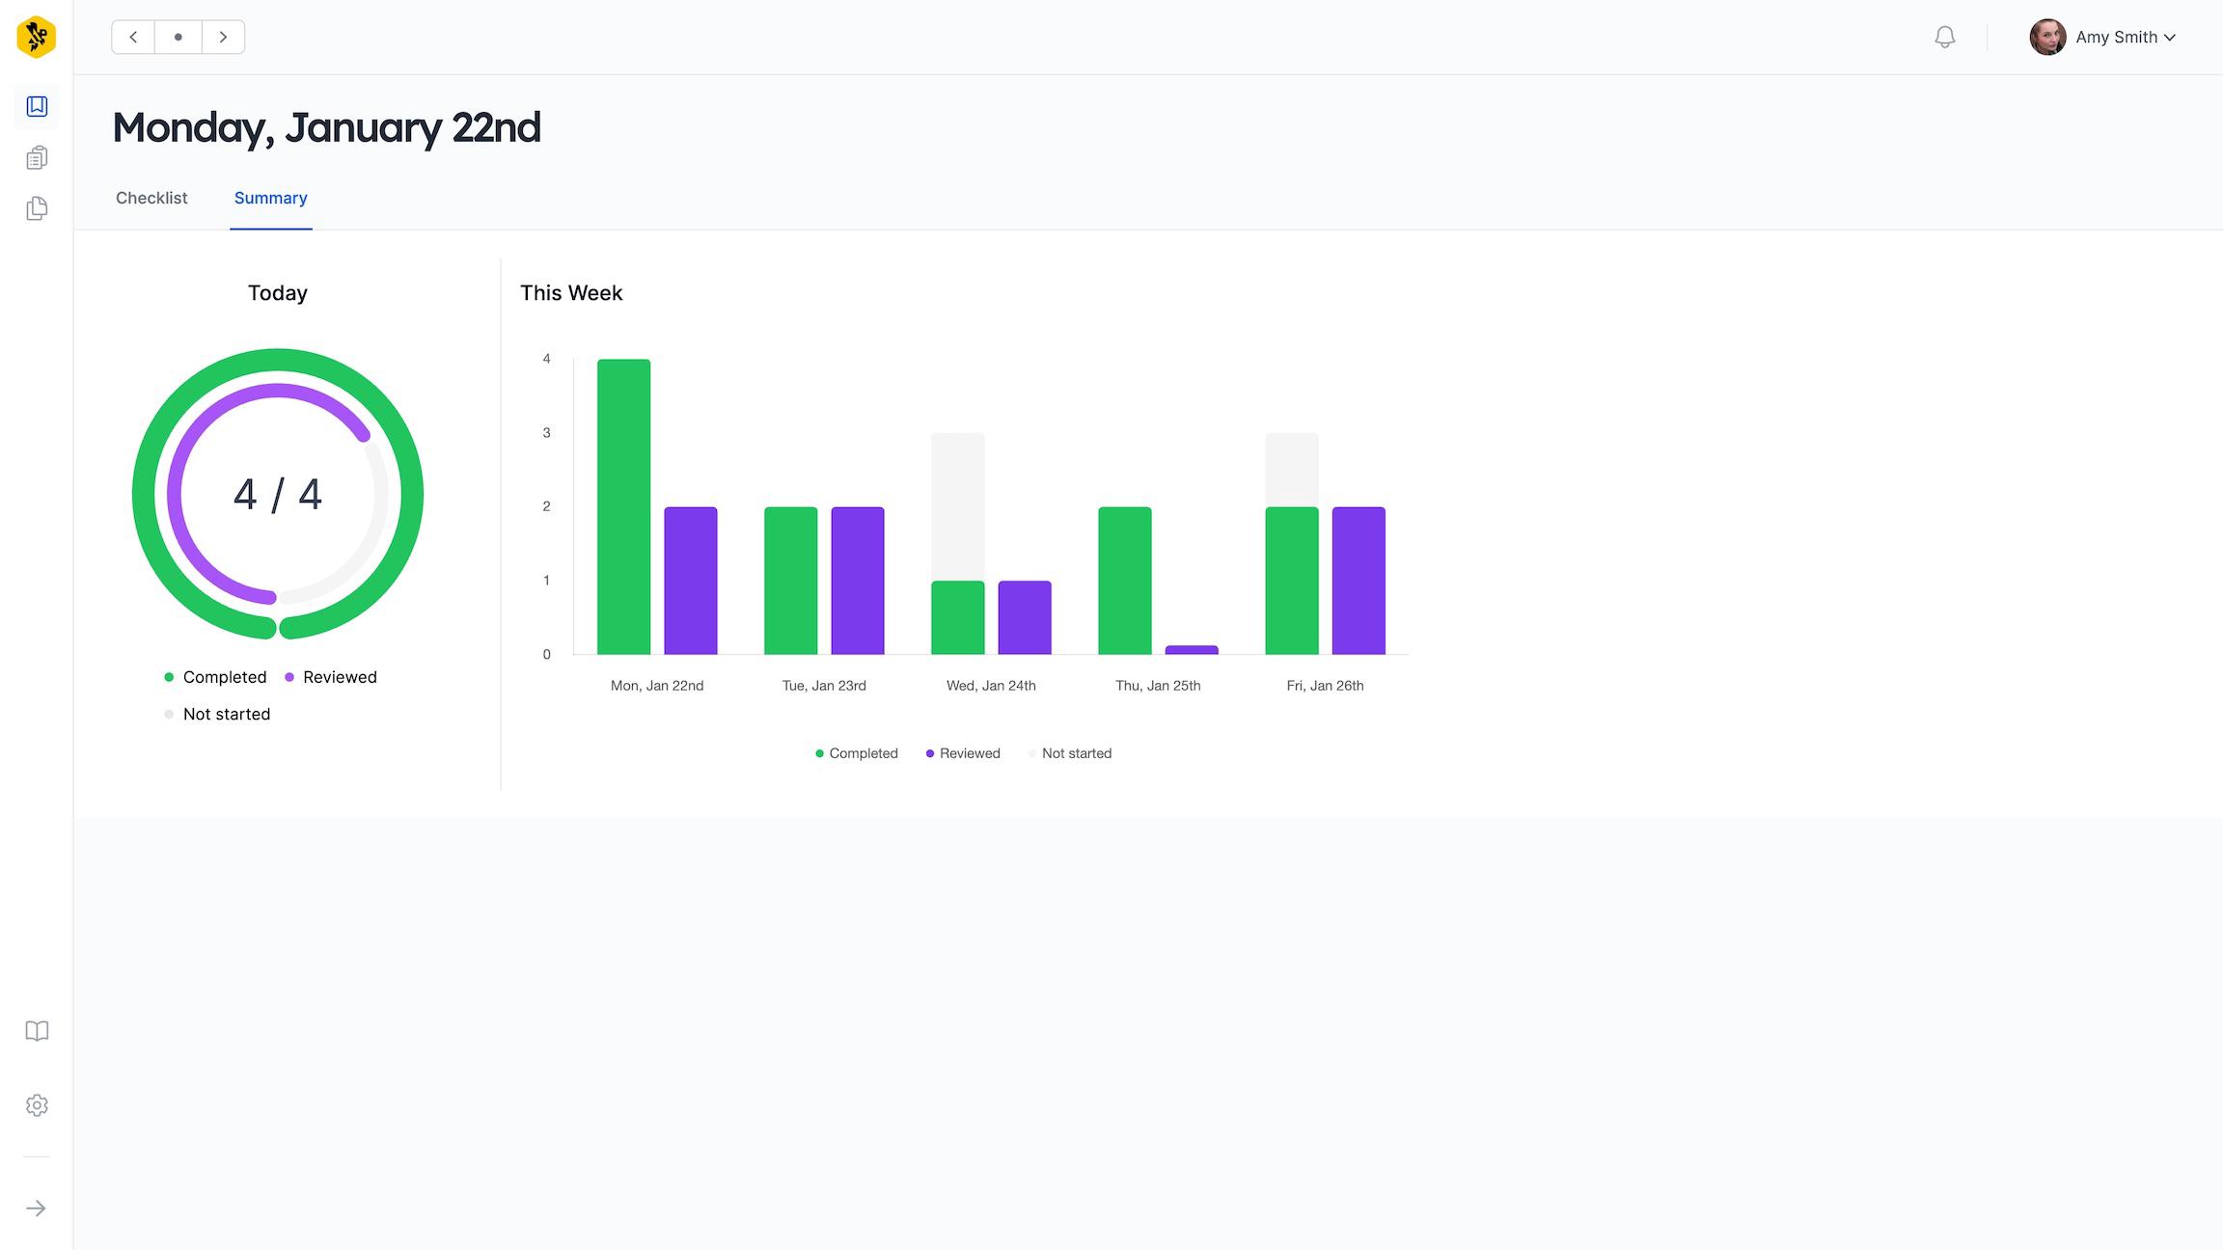Click Amy Smith's avatar photo
This screenshot has width=2223, height=1250.
click(2047, 38)
